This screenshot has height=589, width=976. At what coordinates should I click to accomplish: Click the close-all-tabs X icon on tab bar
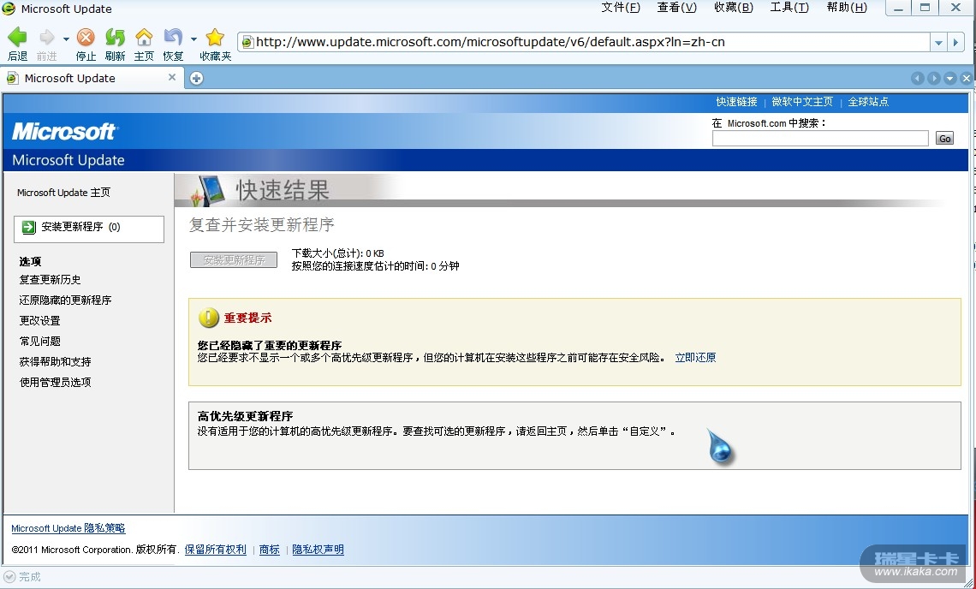coord(966,78)
